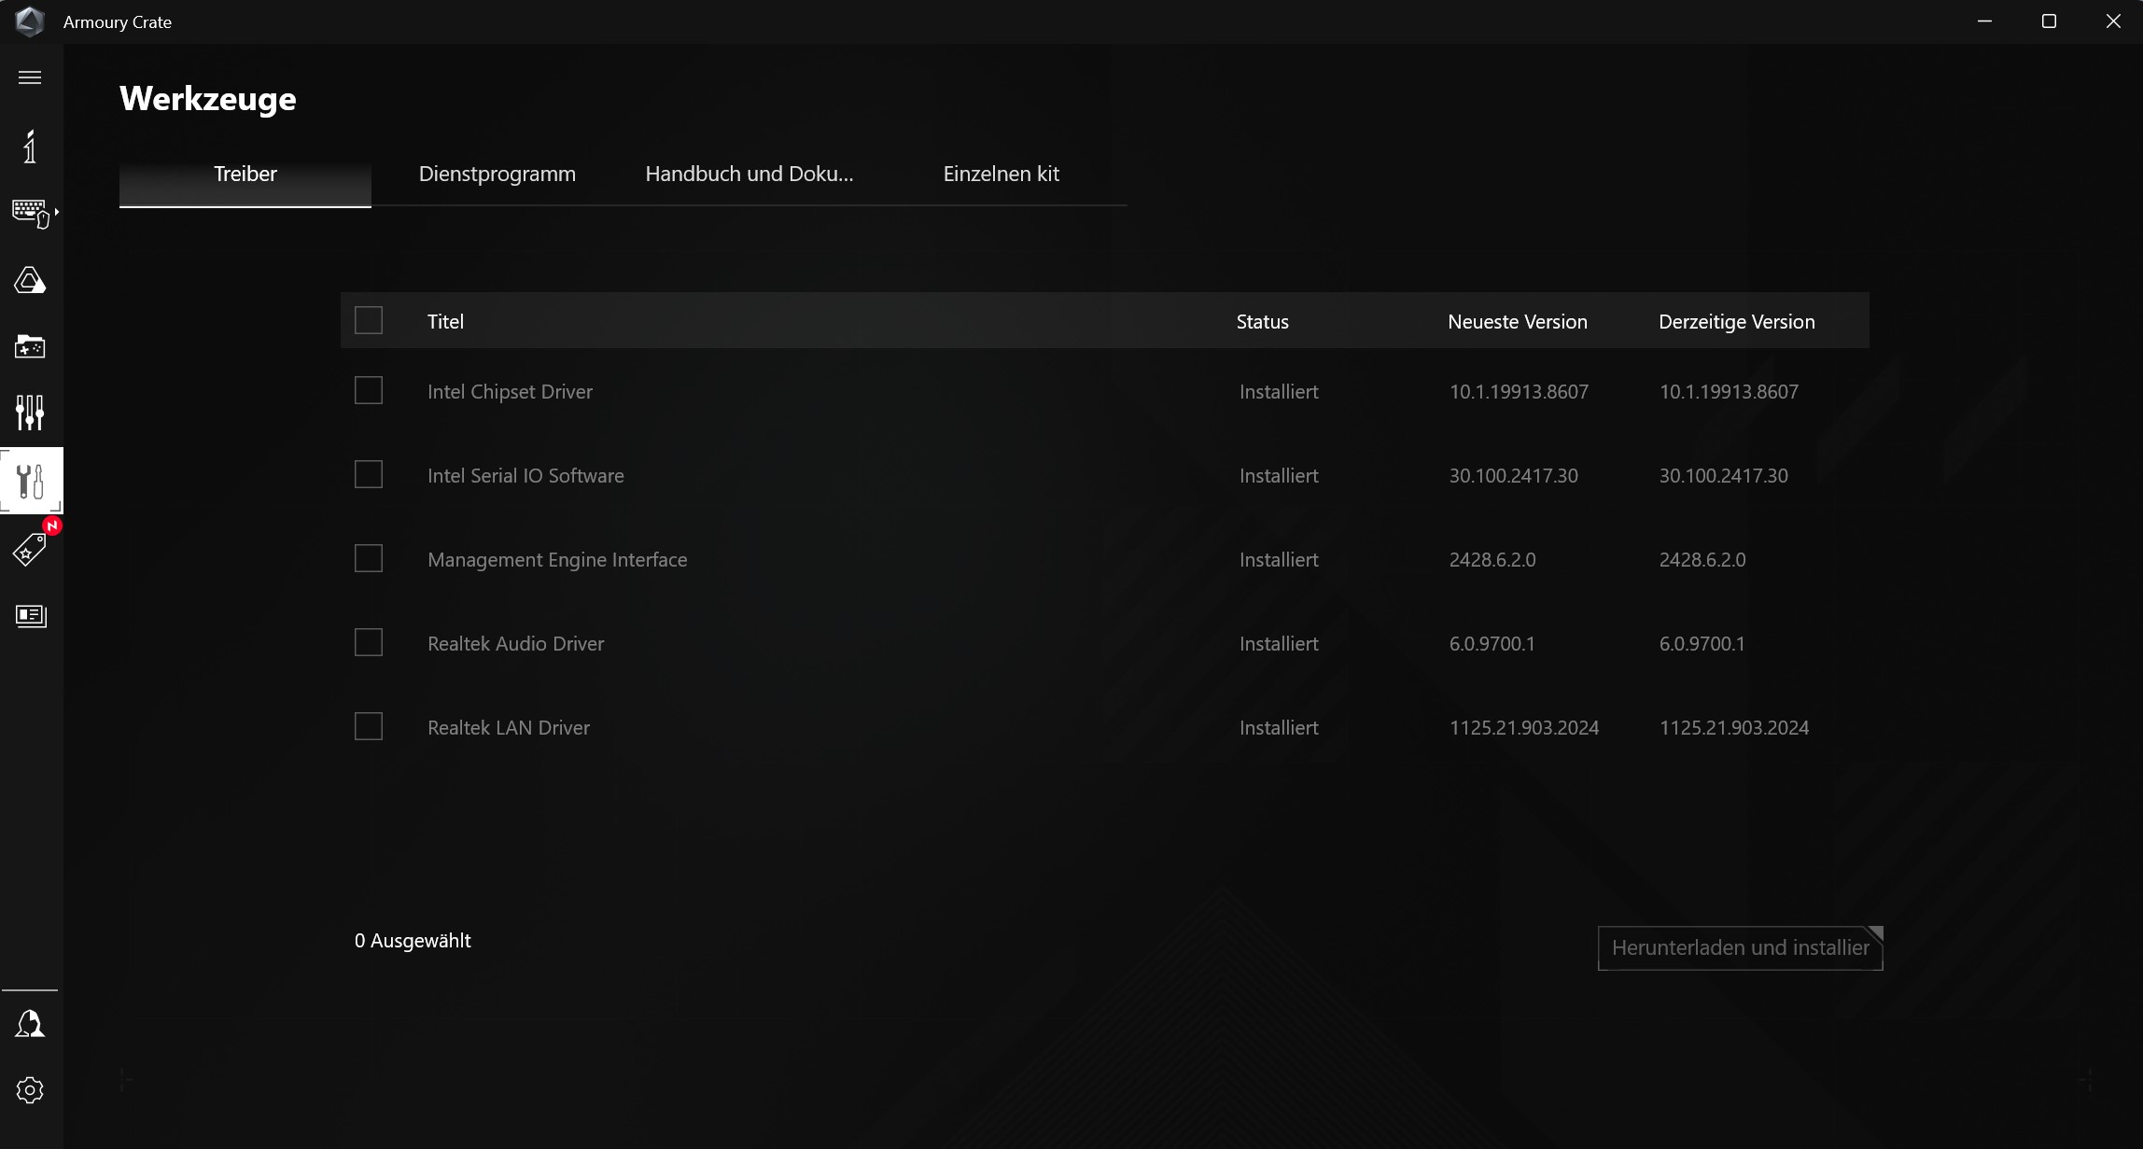The image size is (2143, 1149).
Task: Check the Intel Chipset Driver checkbox
Action: point(369,390)
